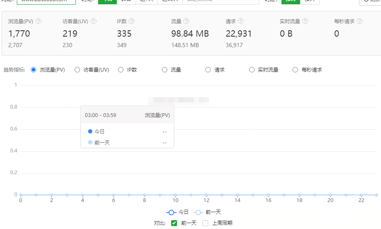Click the x-axis label 22
Viewport: 381px width, 229px height.
[361, 200]
